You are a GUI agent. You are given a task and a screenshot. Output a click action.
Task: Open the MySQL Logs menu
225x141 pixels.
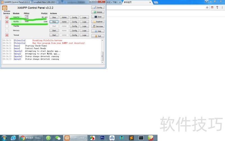pos(84,22)
